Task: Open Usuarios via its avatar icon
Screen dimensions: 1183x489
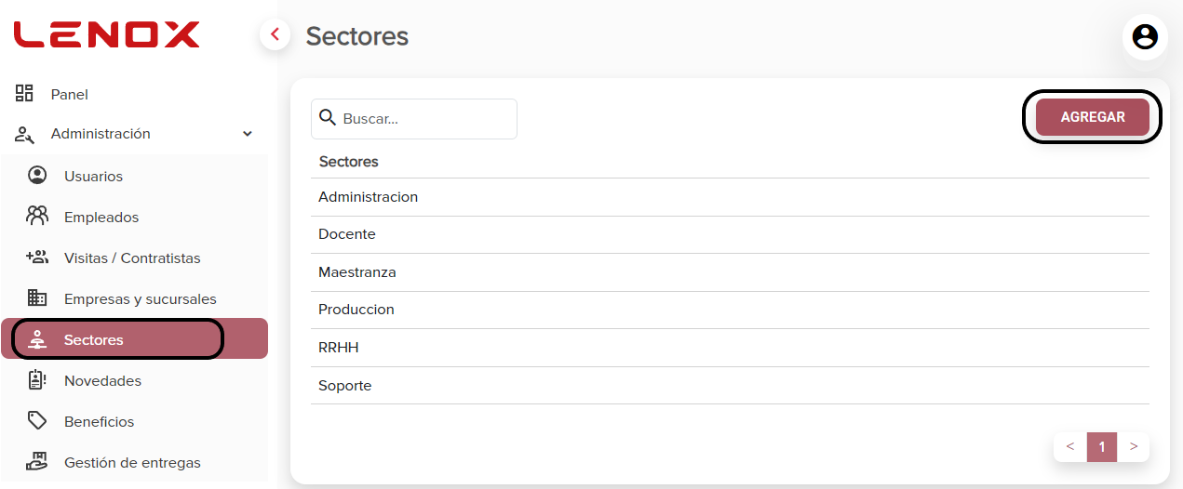Action: pos(37,175)
